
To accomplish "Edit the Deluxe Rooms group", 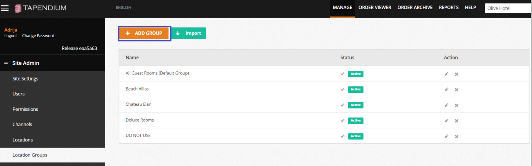I will point(446,120).
